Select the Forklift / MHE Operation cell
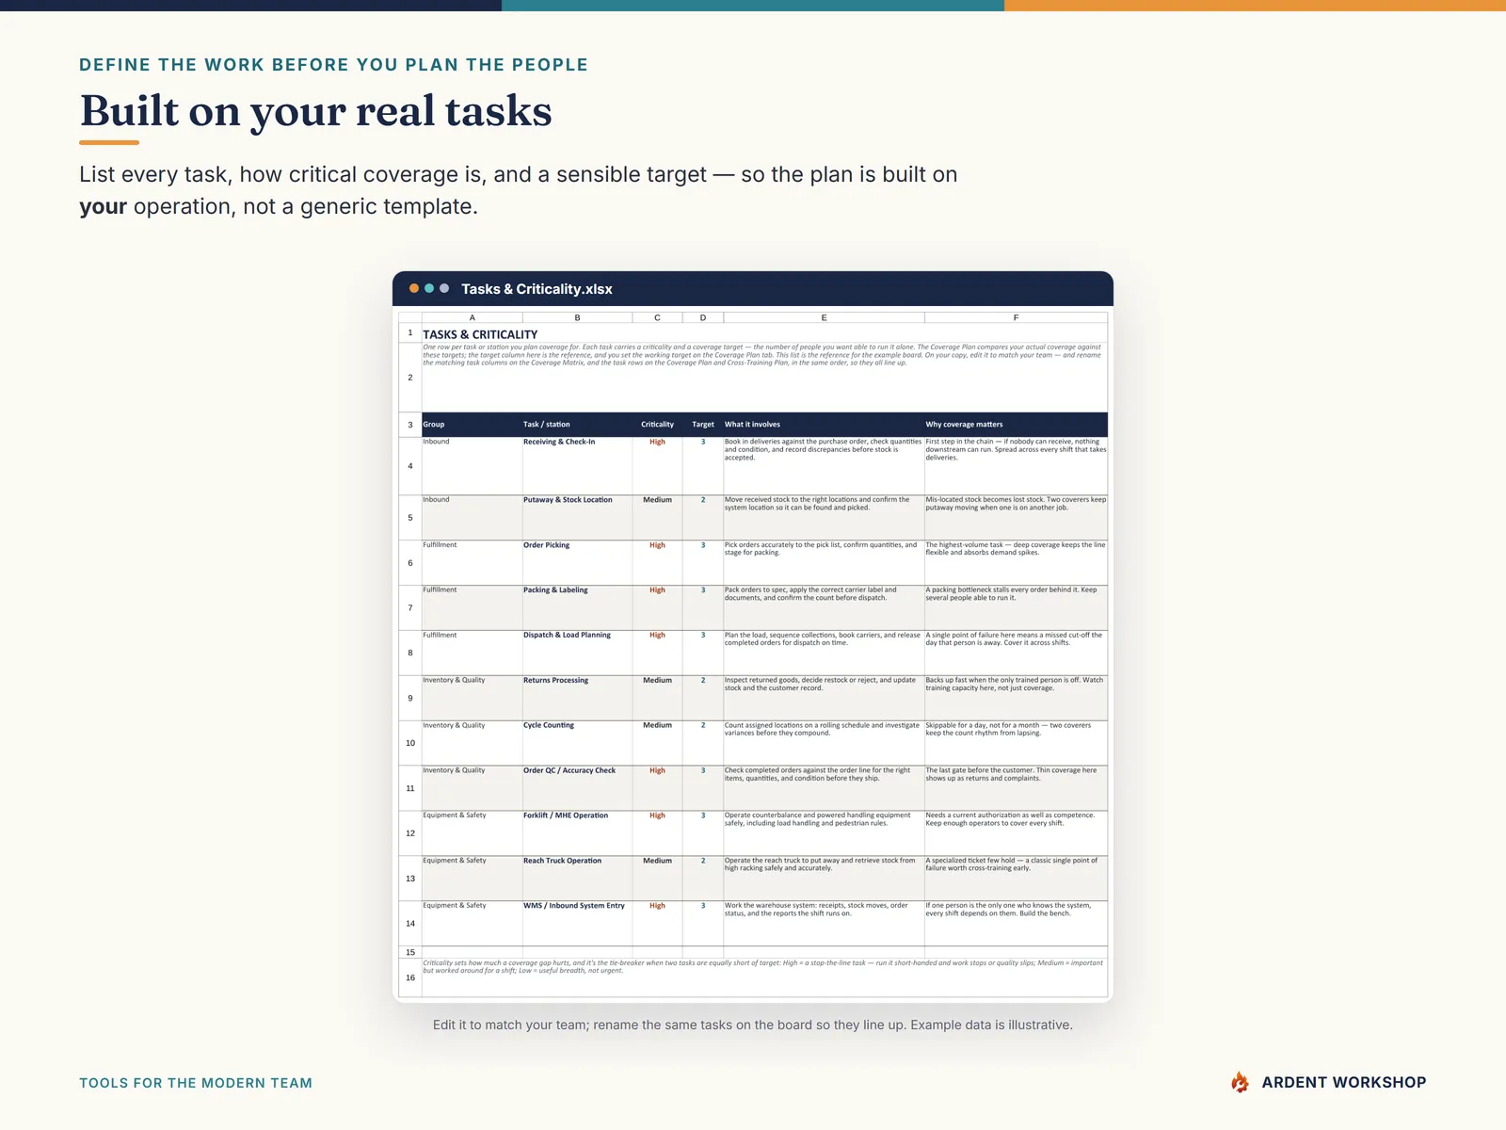 [x=577, y=833]
